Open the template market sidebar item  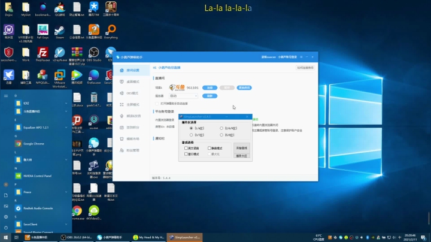point(131,139)
